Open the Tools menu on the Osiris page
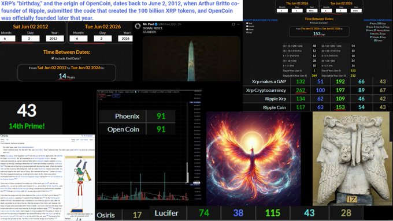Viewport: 393px width, 221px height. (x=91, y=140)
